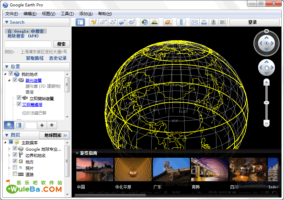This screenshot has height=200, width=284.
Task: Collapse the 觀光遊覽 tree node
Action: tap(9, 80)
